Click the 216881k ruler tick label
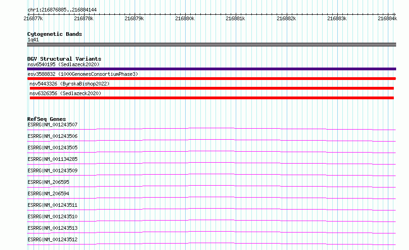Screen dimensions: 409x250 236,18
